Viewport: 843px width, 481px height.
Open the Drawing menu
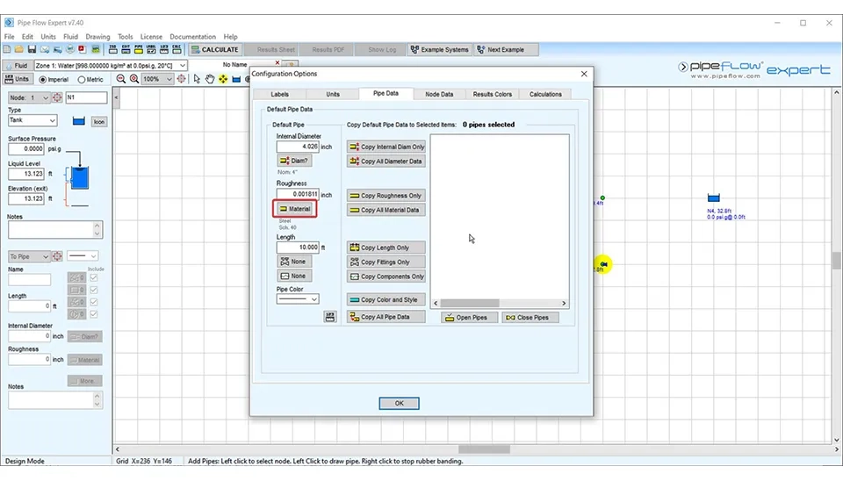(97, 37)
